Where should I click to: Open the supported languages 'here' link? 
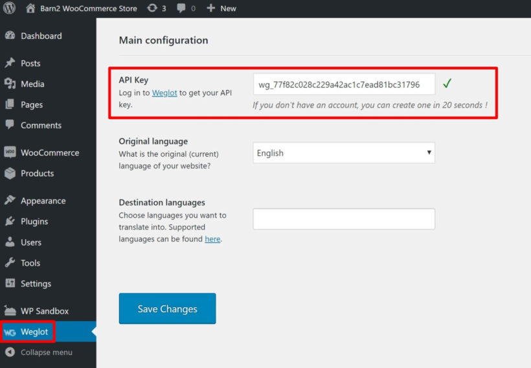pos(212,239)
